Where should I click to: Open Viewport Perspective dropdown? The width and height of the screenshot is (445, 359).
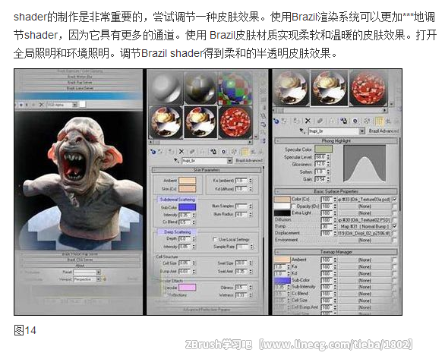click(99, 279)
